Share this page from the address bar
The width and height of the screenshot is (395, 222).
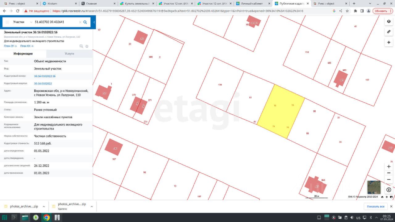coord(341,11)
